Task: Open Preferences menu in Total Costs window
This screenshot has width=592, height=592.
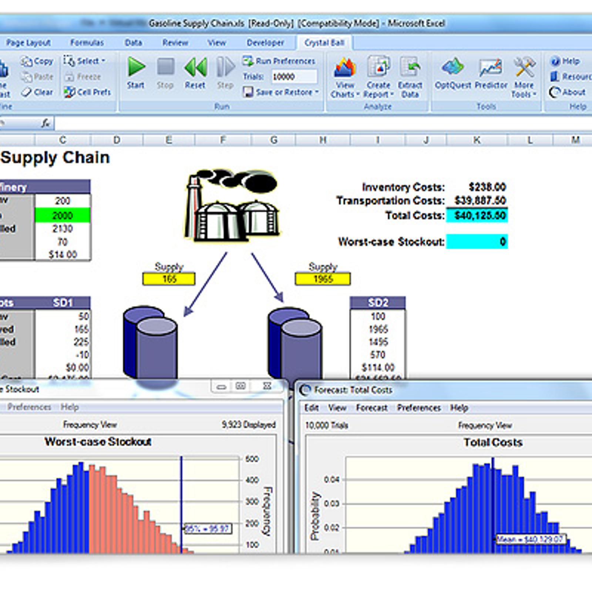Action: 419,408
